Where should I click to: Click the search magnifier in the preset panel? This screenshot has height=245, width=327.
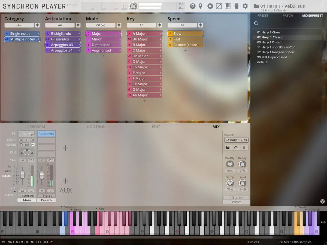(x=256, y=23)
